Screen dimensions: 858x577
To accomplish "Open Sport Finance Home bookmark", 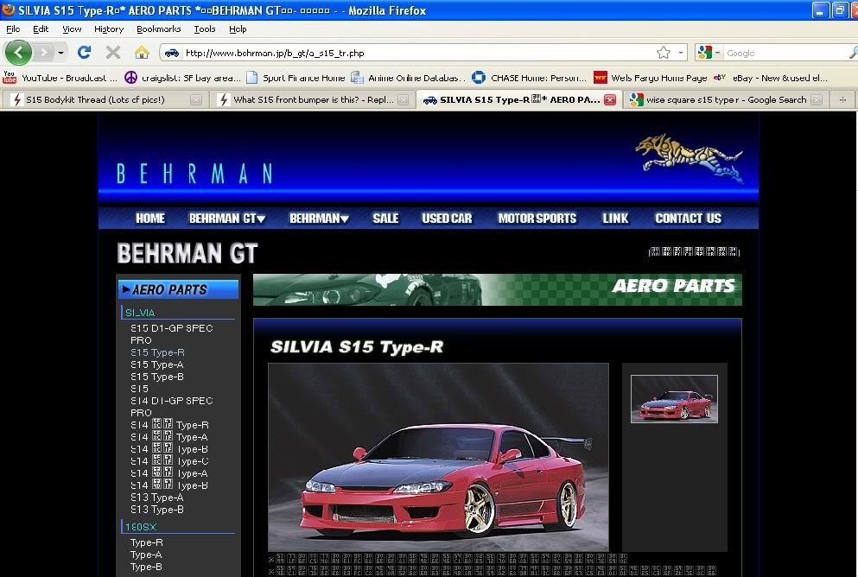I will (x=296, y=78).
